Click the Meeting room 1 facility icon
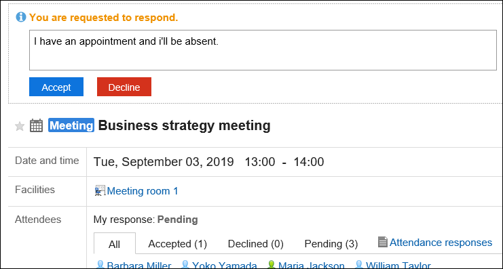Image resolution: width=503 pixels, height=269 pixels. [x=100, y=191]
